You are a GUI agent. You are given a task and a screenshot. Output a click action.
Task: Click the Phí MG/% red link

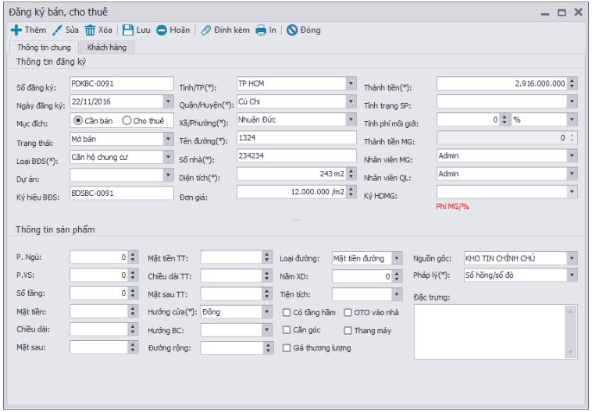pyautogui.click(x=455, y=206)
